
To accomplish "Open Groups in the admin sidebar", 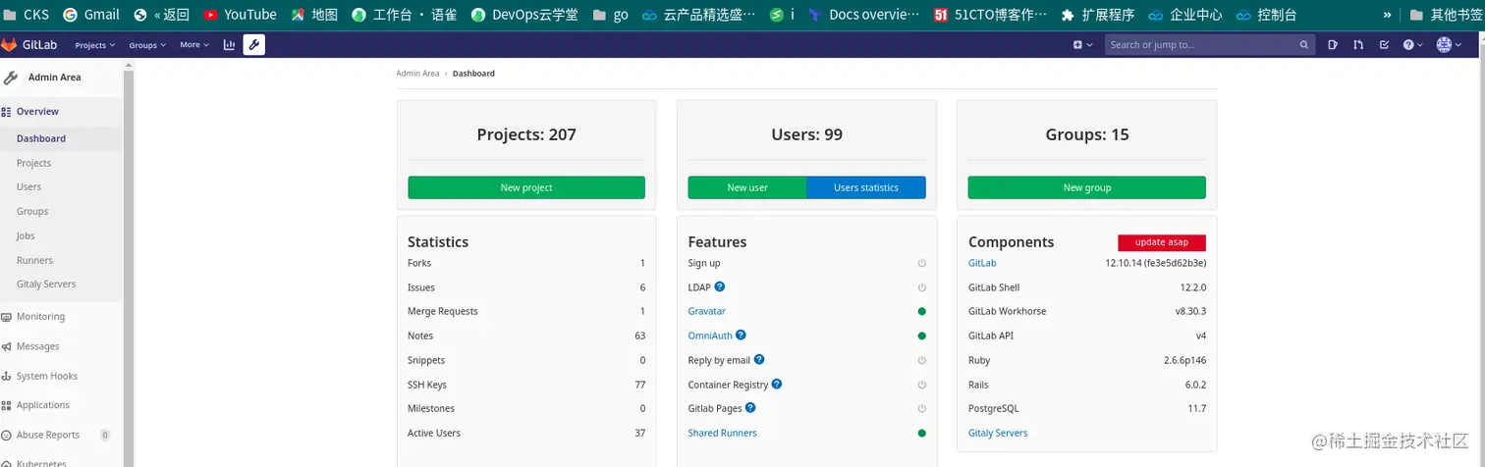I will point(32,211).
